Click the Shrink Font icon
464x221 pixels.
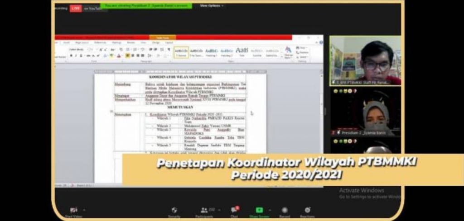[106, 50]
